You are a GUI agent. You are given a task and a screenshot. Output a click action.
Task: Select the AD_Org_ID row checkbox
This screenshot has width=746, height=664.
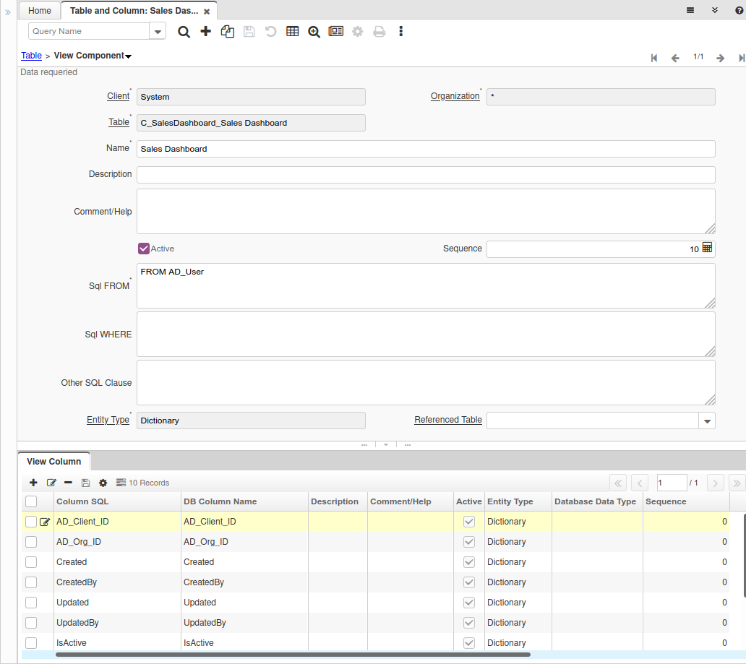(x=31, y=542)
